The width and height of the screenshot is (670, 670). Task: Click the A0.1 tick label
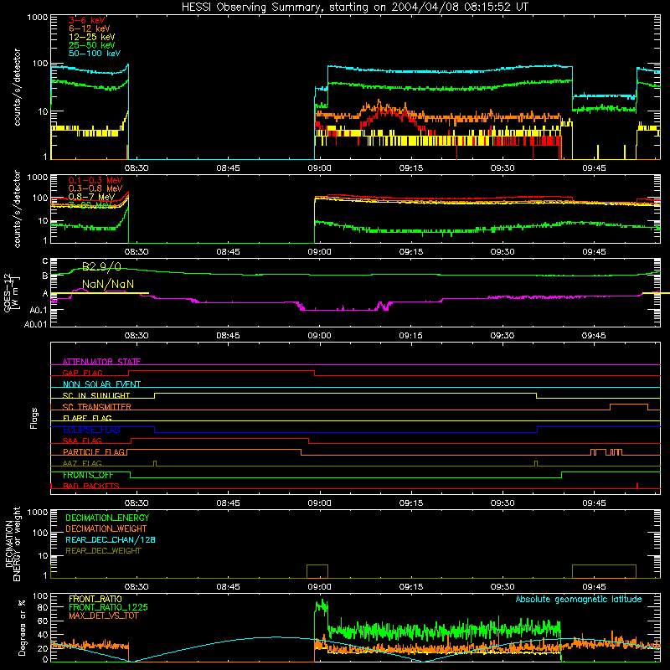tap(38, 310)
